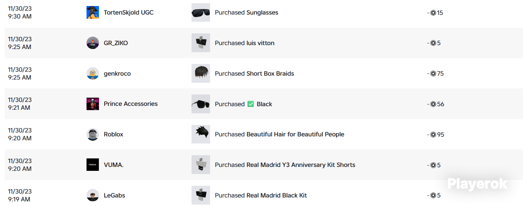Viewport: 523px width, 206px height.
Task: Open Beautiful Hair for Beautiful People link
Action: coord(295,134)
